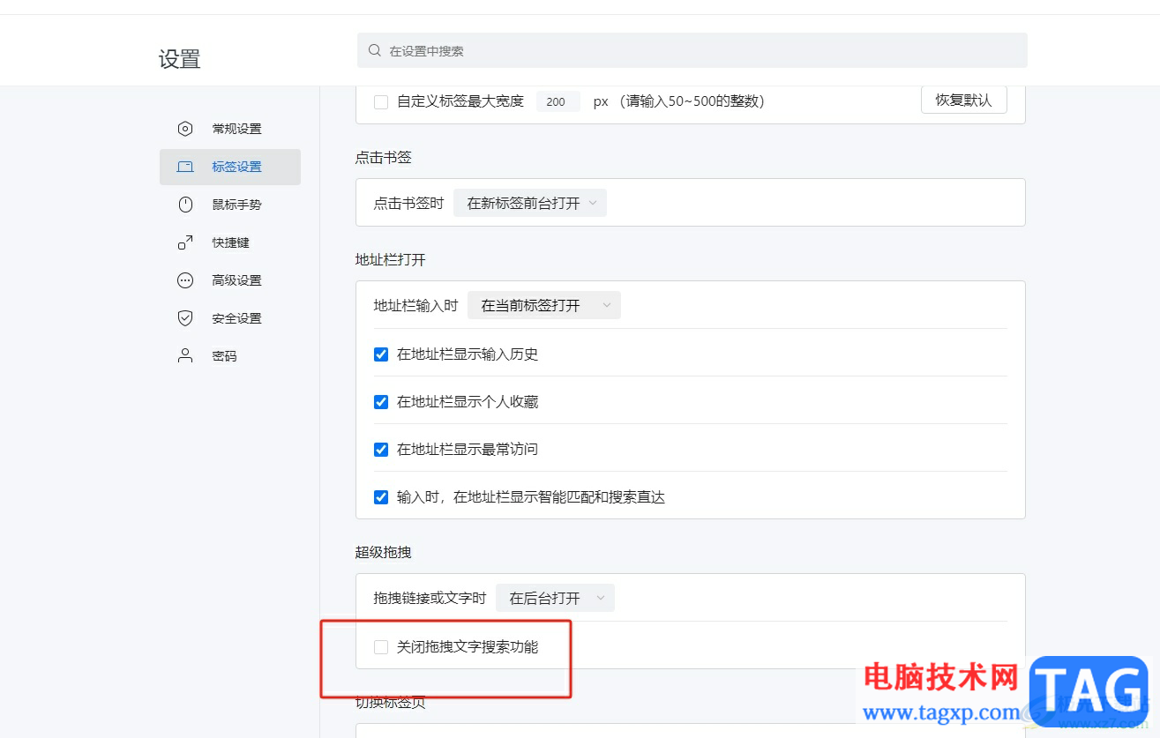Viewport: 1160px width, 738px height.
Task: Select the 安全设置 menu entry
Action: pyautogui.click(x=235, y=317)
